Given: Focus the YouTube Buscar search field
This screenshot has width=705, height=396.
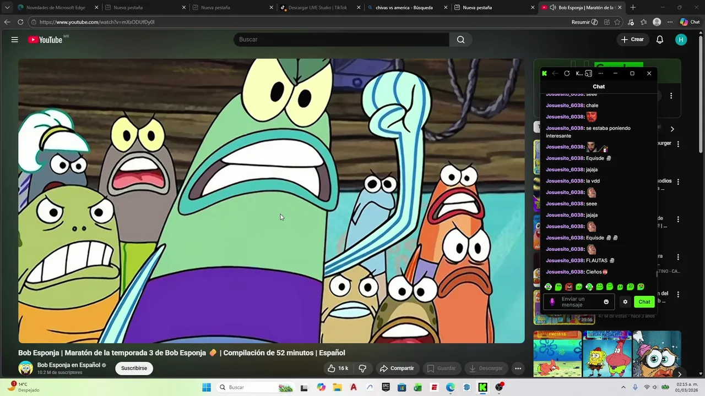Looking at the screenshot, I should coord(341,40).
